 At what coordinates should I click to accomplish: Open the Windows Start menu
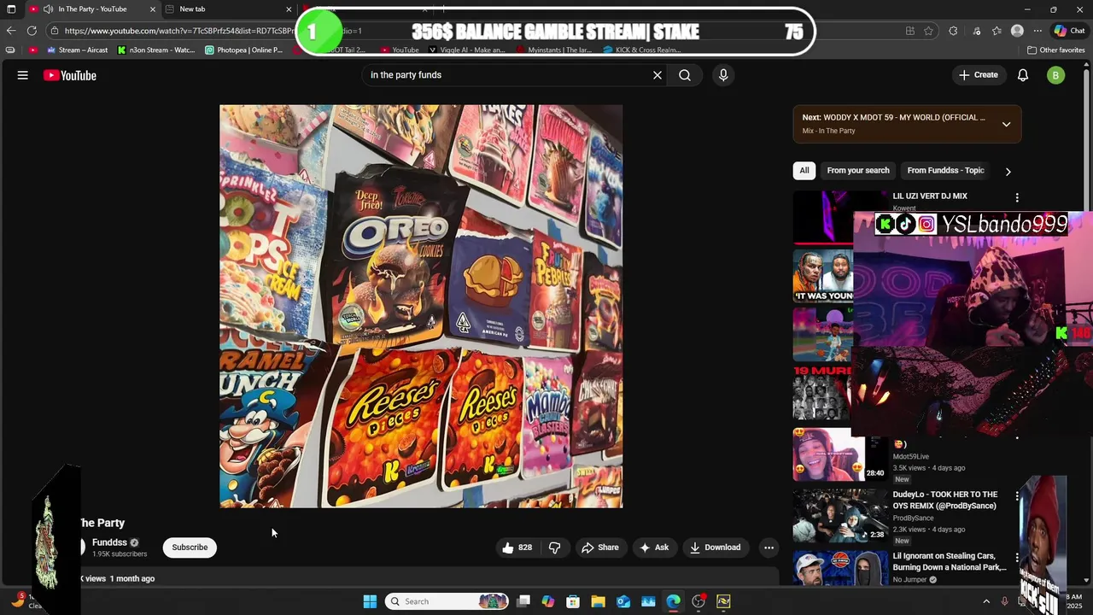click(x=370, y=601)
